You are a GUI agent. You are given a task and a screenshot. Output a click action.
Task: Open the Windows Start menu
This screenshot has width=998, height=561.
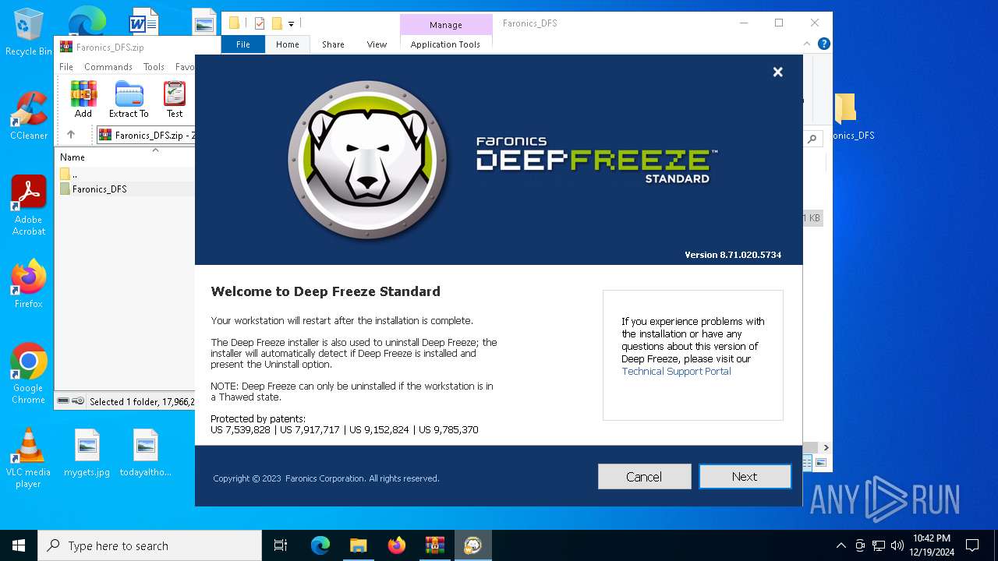click(x=19, y=545)
